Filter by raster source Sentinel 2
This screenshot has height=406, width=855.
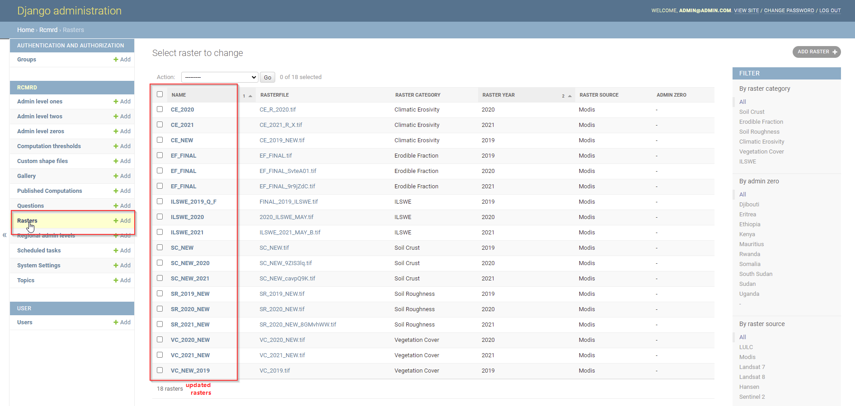(x=752, y=397)
